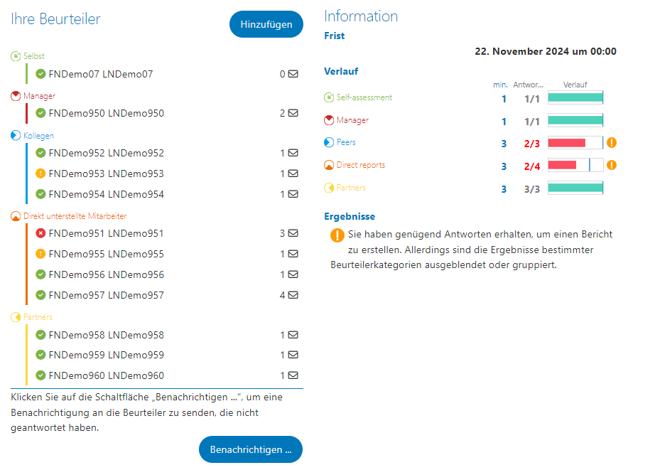Click the orange alert icon in Peers row

612,143
